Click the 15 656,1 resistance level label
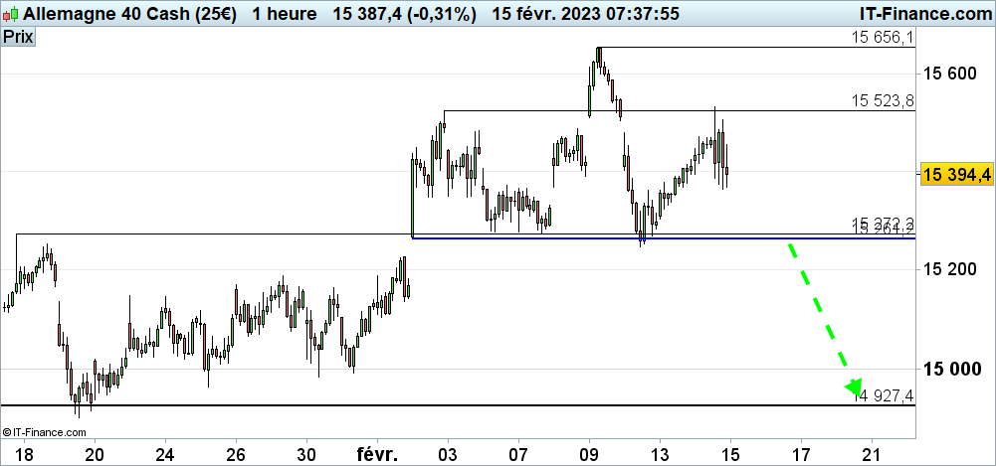996x466 pixels. 882,38
